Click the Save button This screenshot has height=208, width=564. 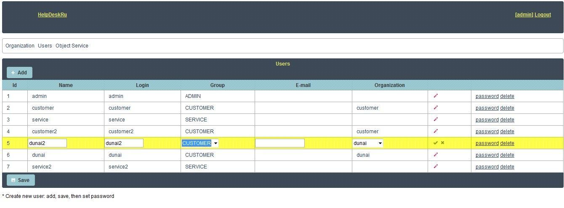[x=21, y=180]
